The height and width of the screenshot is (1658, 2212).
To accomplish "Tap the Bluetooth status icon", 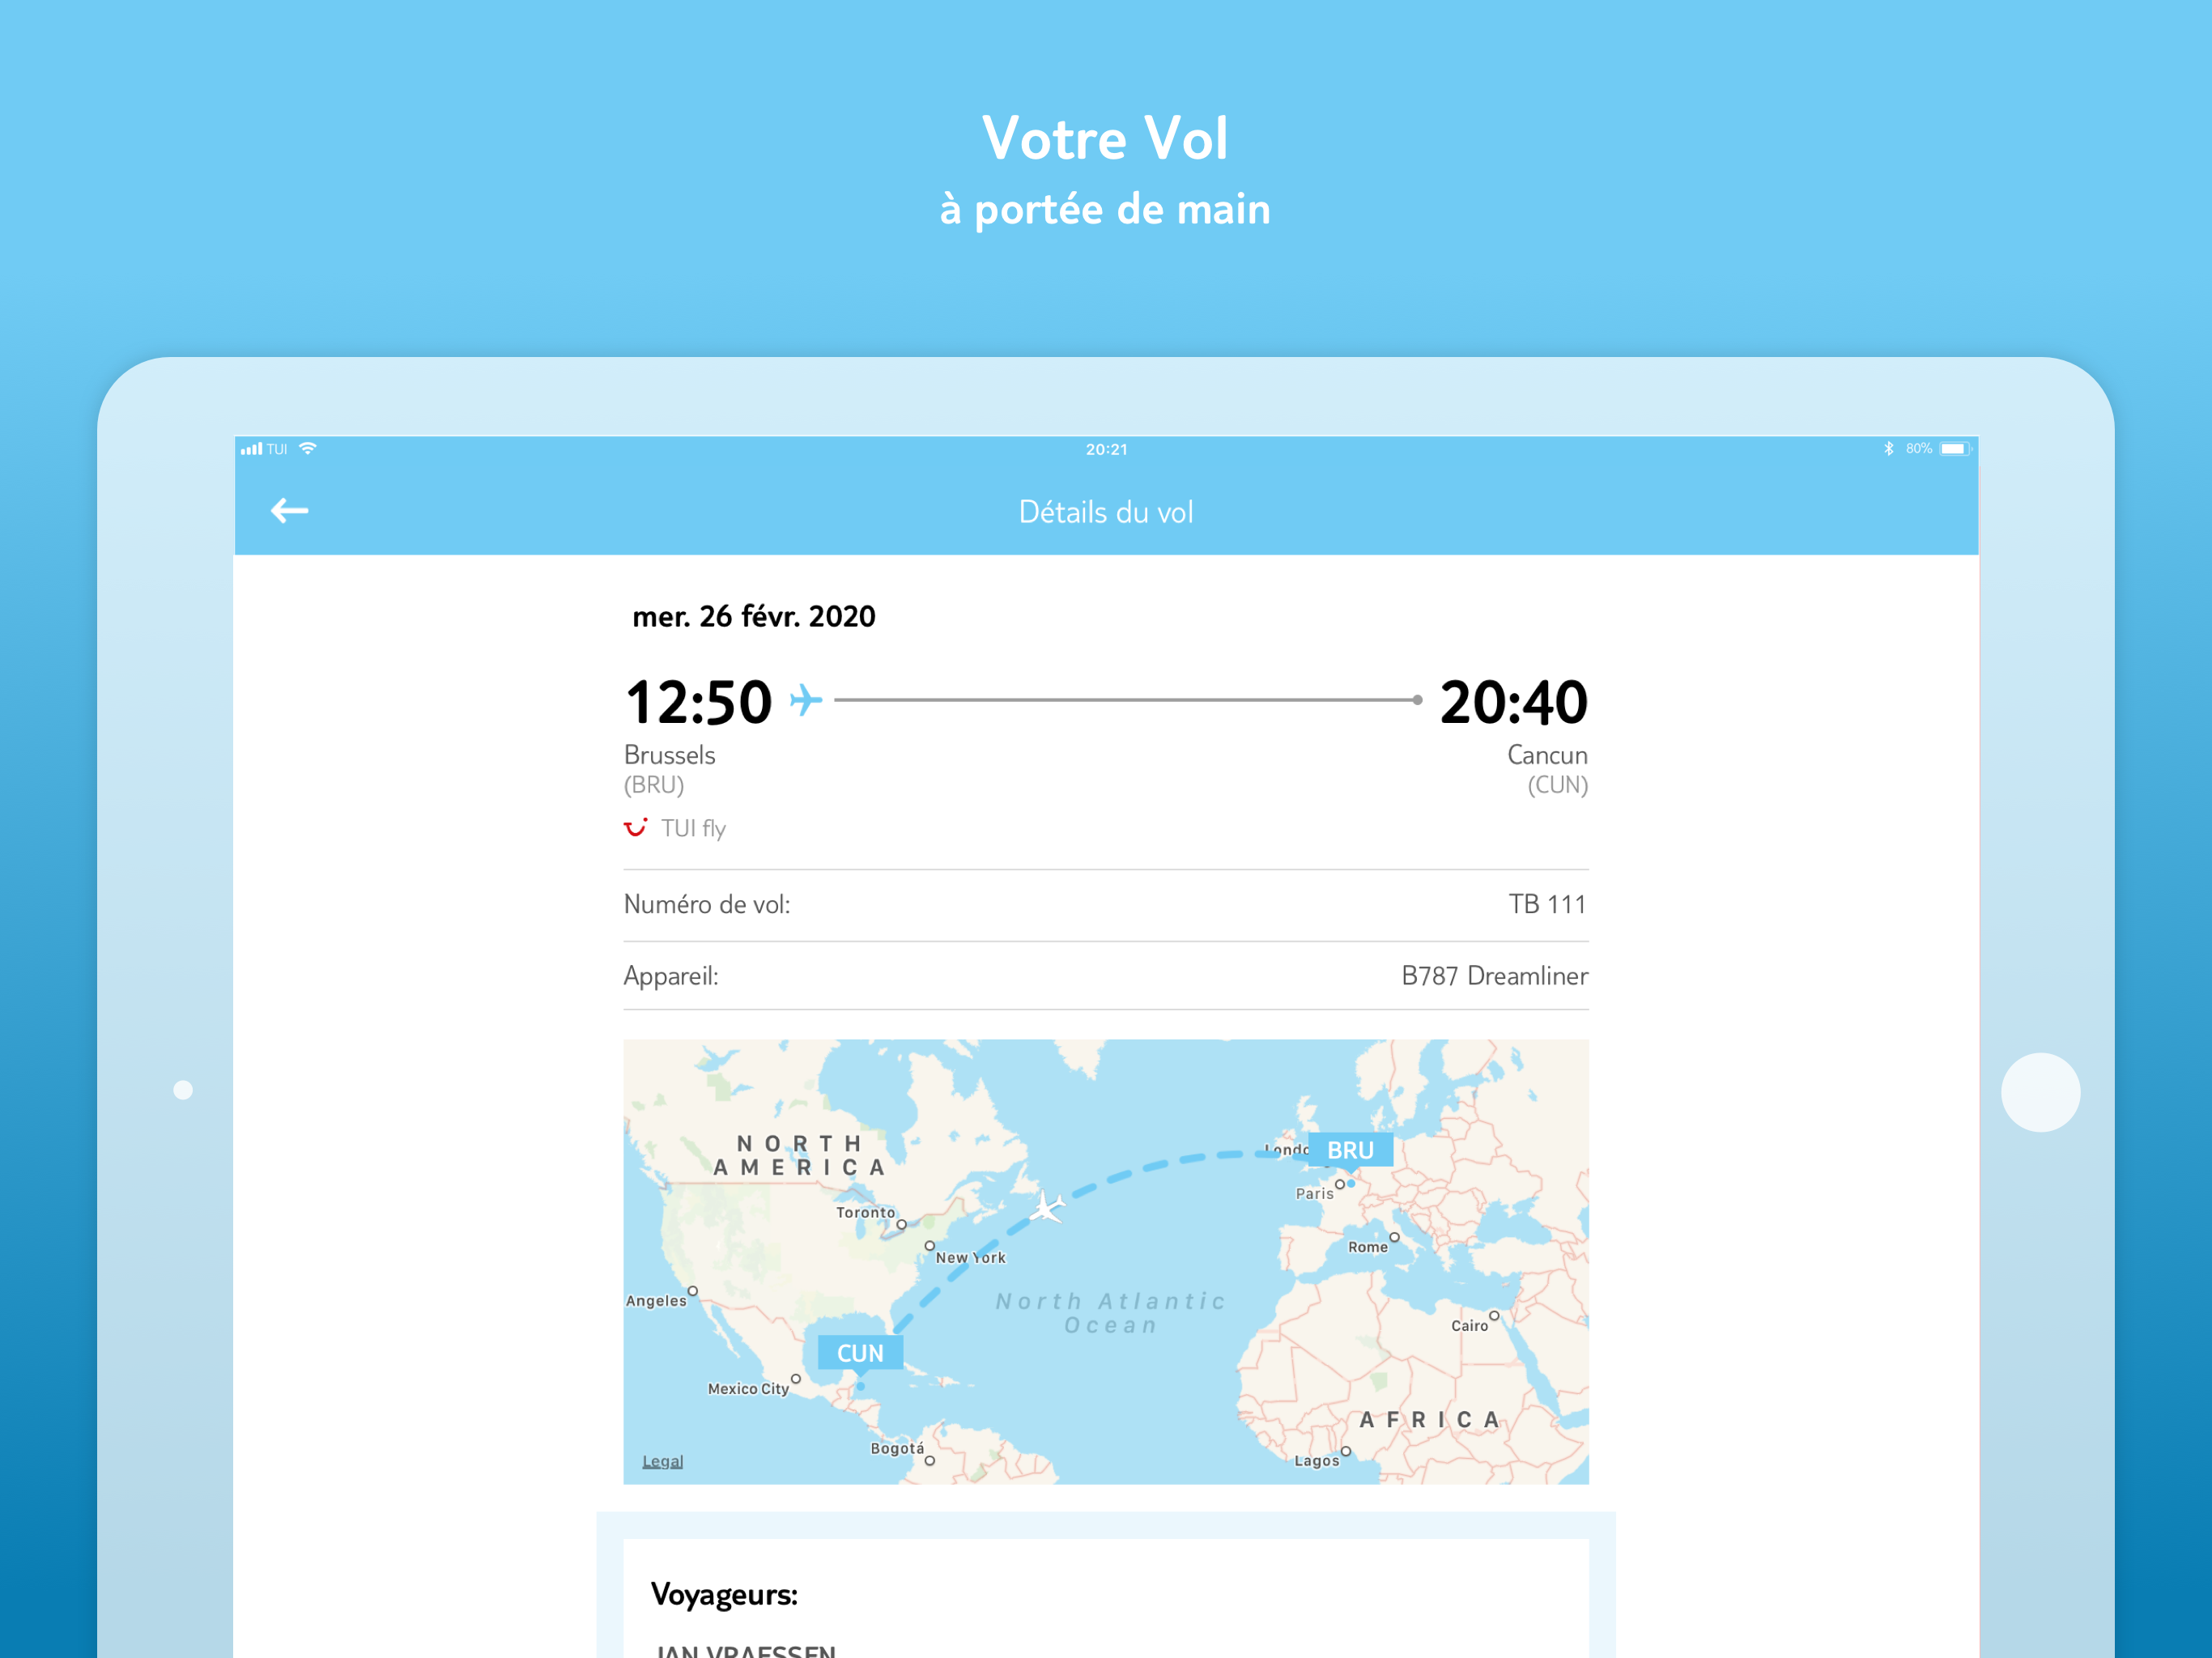I will tap(1888, 449).
